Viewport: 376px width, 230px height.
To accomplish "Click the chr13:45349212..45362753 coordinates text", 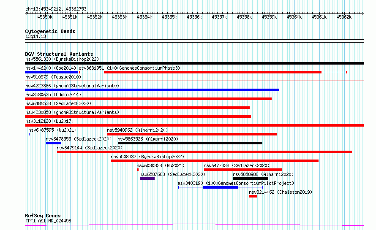I will click(x=56, y=9).
